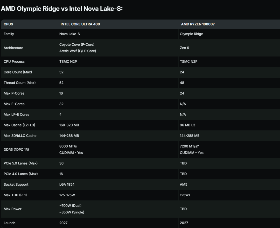Click the CPUS column header
The height and width of the screenshot is (228, 280).
8,24
